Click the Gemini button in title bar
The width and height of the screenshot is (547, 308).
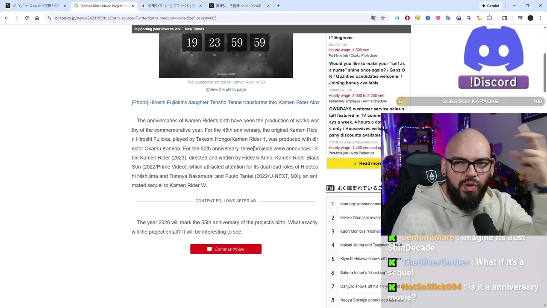coord(490,6)
